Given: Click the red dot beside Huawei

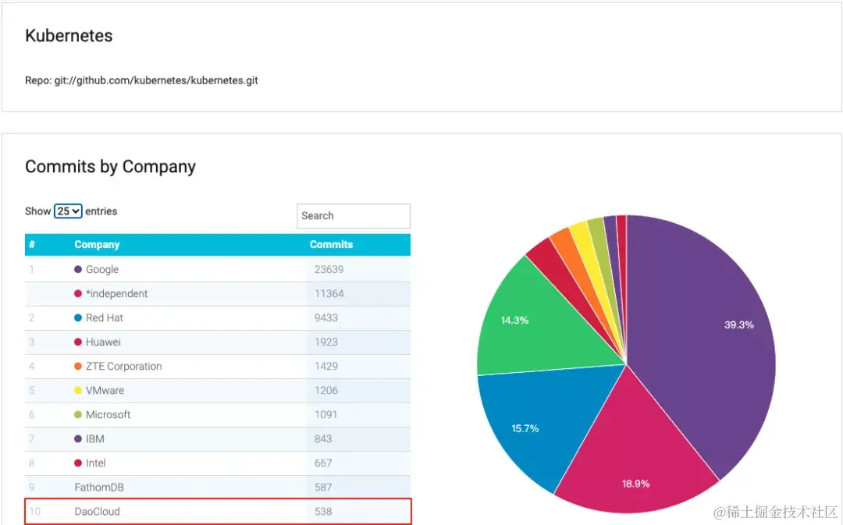Looking at the screenshot, I should point(78,342).
